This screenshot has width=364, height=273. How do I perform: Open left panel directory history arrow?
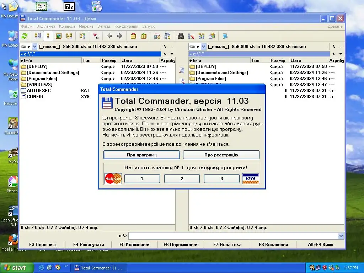click(x=172, y=54)
